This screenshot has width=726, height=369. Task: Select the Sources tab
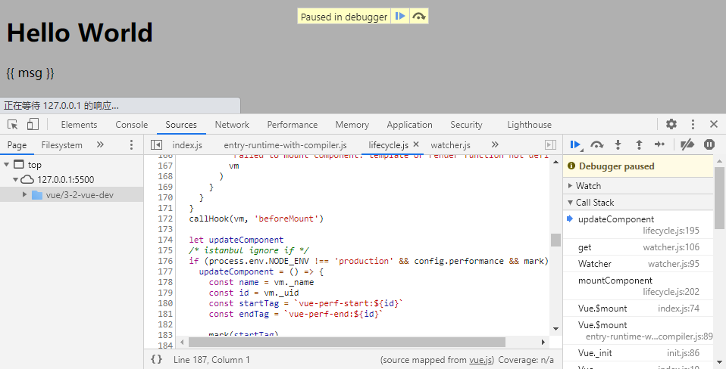coord(181,125)
